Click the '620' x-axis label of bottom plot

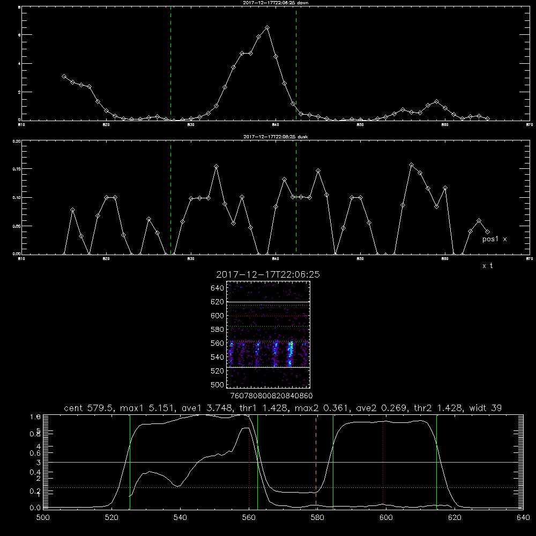tap(455, 517)
